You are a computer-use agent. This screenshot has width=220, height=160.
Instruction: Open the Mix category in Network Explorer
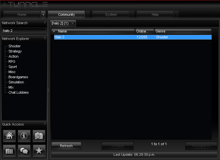(11, 87)
